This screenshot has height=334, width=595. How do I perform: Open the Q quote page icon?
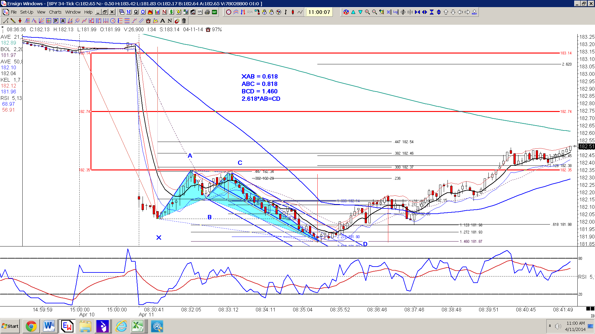coord(136,12)
